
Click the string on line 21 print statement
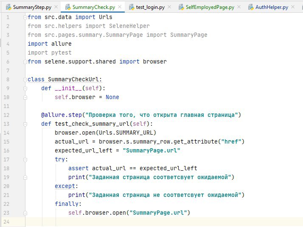(165, 195)
